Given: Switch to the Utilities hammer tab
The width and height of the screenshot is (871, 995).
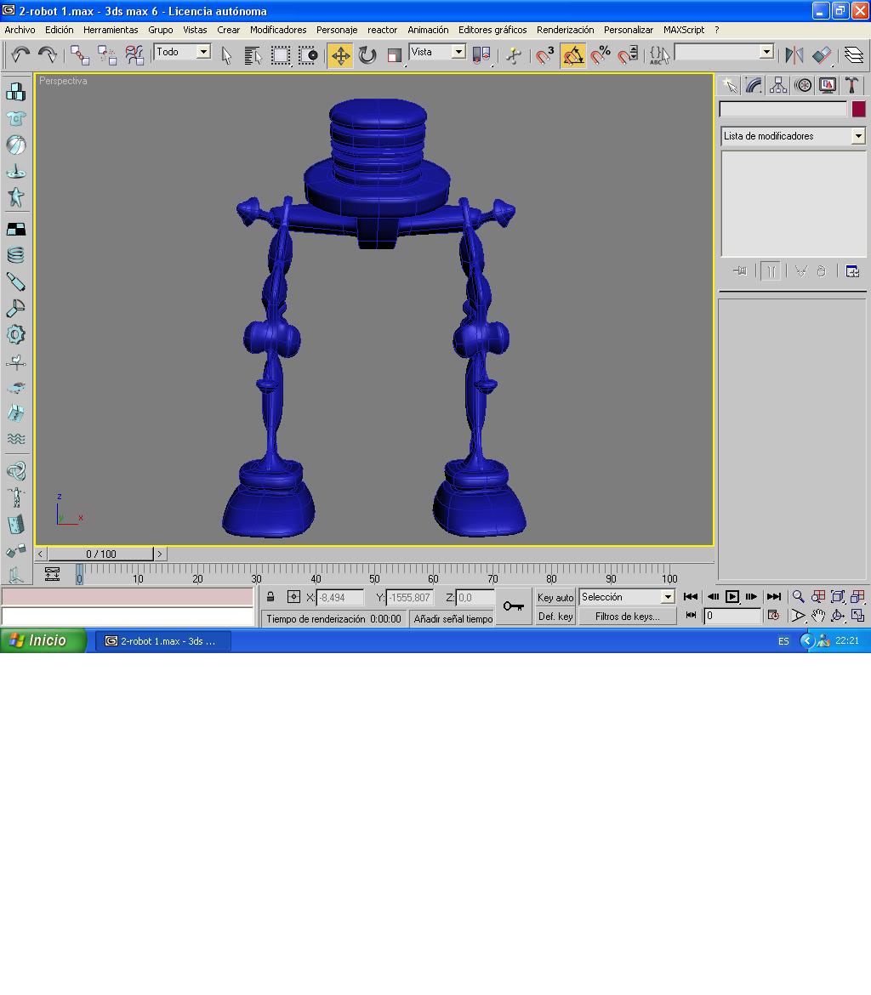Looking at the screenshot, I should (852, 85).
